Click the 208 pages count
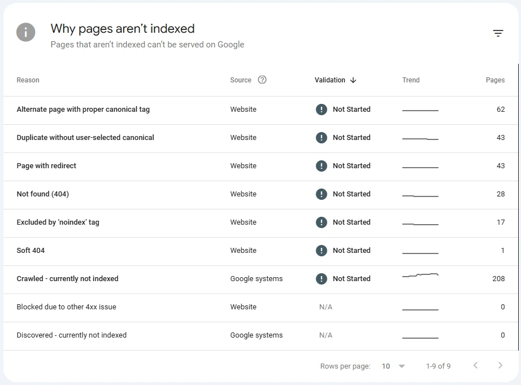This screenshot has width=521, height=385. 498,278
